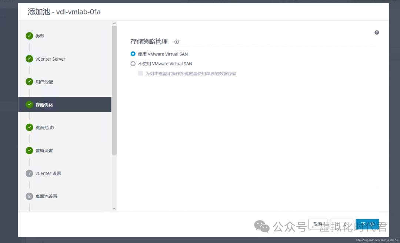Select 不使用 VMware Virtual SAN
This screenshot has width=400, height=243.
click(133, 64)
